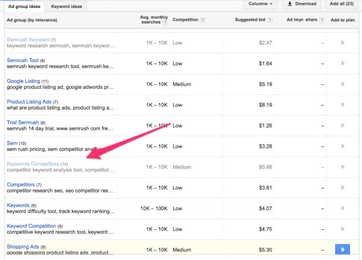The width and height of the screenshot is (362, 260).
Task: Open Keyword Competition ad group link
Action: (x=32, y=226)
